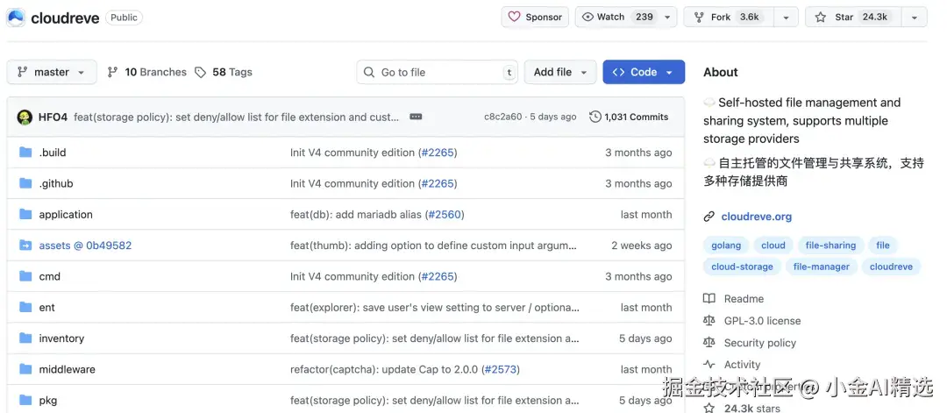Select the cloudreve topic tag
Image resolution: width=947 pixels, height=413 pixels.
(x=891, y=267)
